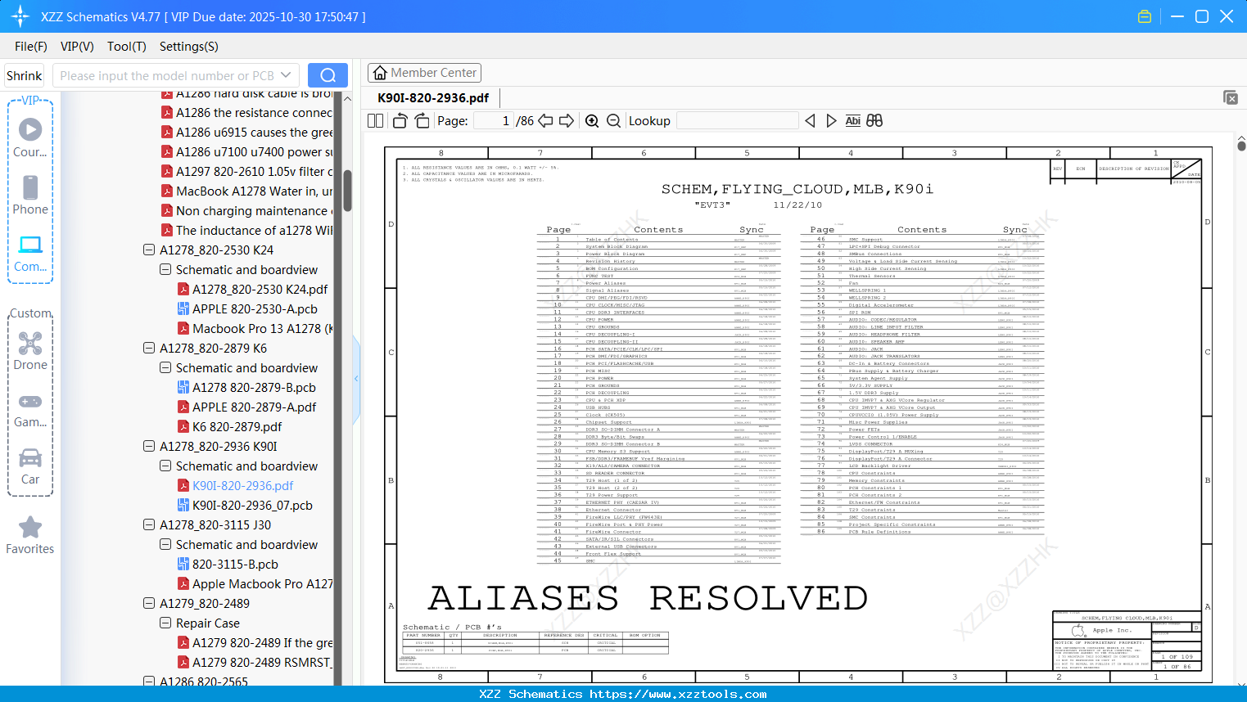Open the model number dropdown arrow

(286, 75)
